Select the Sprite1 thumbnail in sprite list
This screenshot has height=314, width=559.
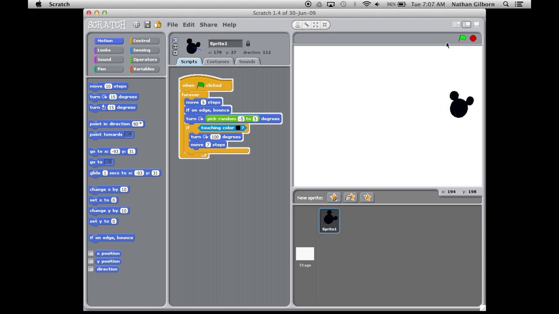[x=329, y=221]
